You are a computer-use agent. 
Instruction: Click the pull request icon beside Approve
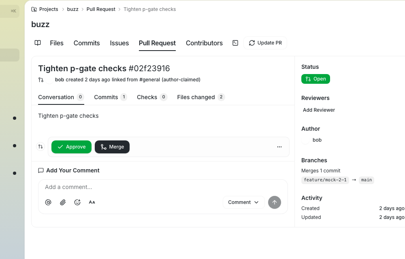tap(40, 146)
